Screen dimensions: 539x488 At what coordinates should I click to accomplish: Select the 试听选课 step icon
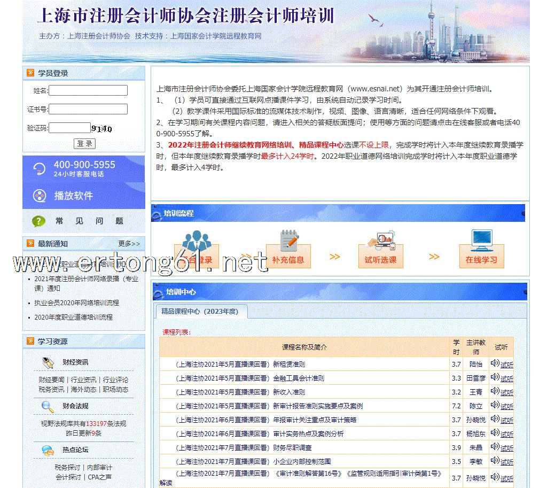point(380,241)
